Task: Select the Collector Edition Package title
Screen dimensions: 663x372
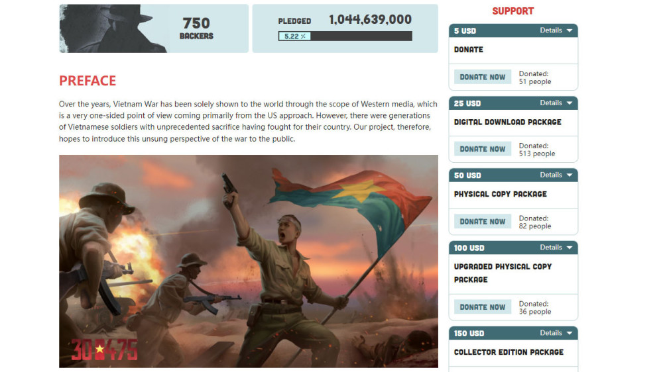Action: (509, 352)
